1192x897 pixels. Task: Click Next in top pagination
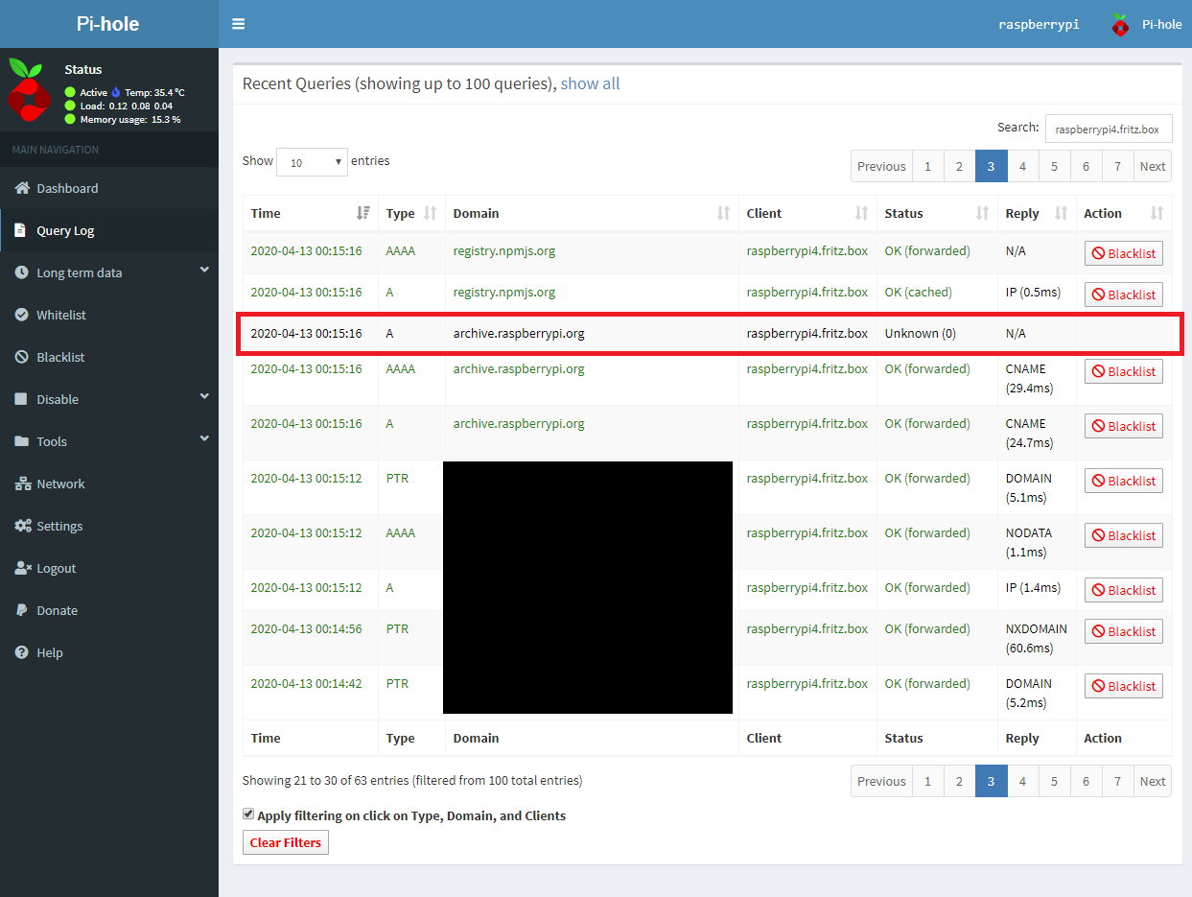pyautogui.click(x=1153, y=166)
